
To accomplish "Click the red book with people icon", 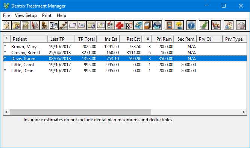I will pos(216,25).
